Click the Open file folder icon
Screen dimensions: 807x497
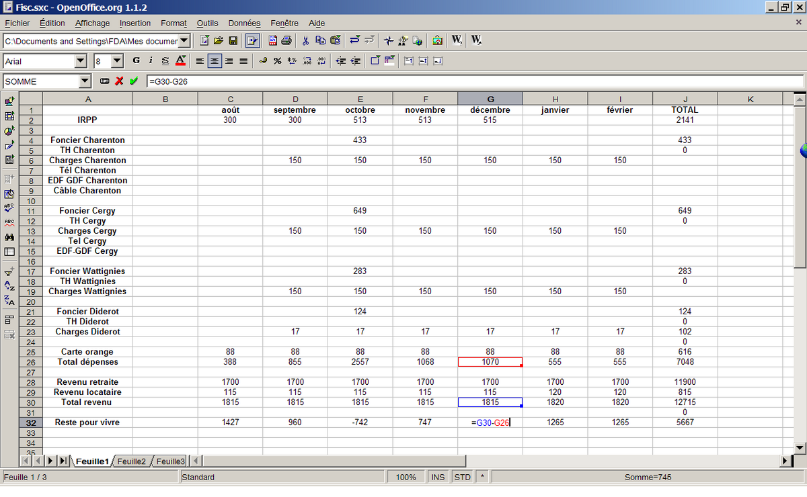(x=219, y=40)
